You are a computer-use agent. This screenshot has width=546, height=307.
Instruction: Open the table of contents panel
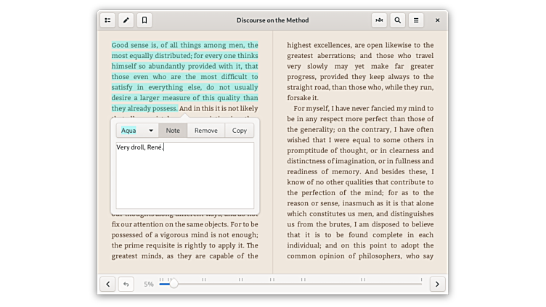coord(107,20)
